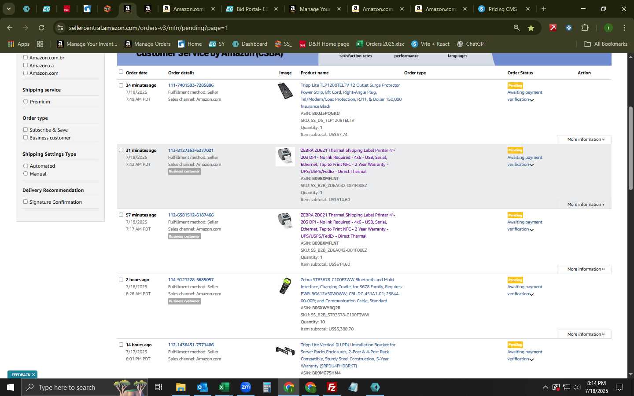Click the Zebra STB3678 cradle thumbnail
The height and width of the screenshot is (396, 634).
pos(285,286)
